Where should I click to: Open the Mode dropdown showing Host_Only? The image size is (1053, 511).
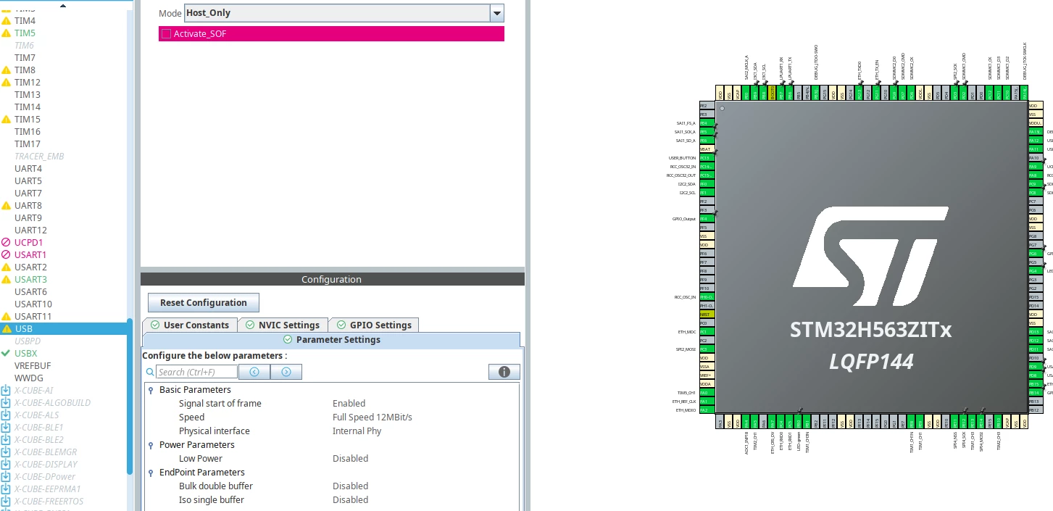pyautogui.click(x=496, y=13)
